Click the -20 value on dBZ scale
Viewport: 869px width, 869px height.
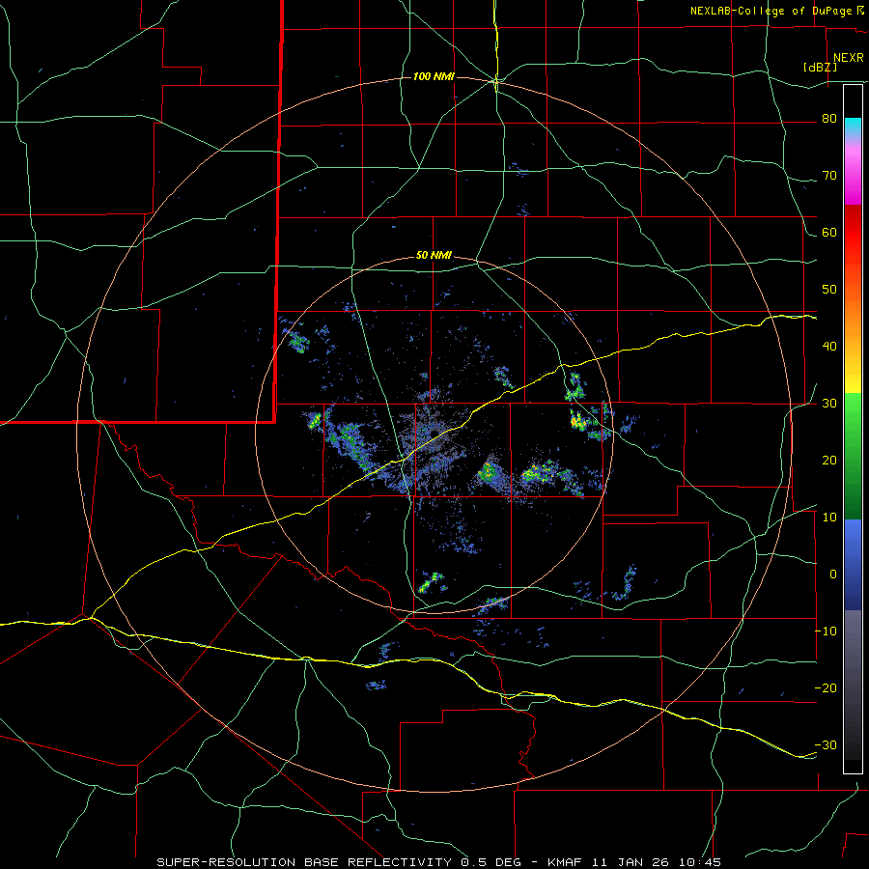(x=826, y=687)
